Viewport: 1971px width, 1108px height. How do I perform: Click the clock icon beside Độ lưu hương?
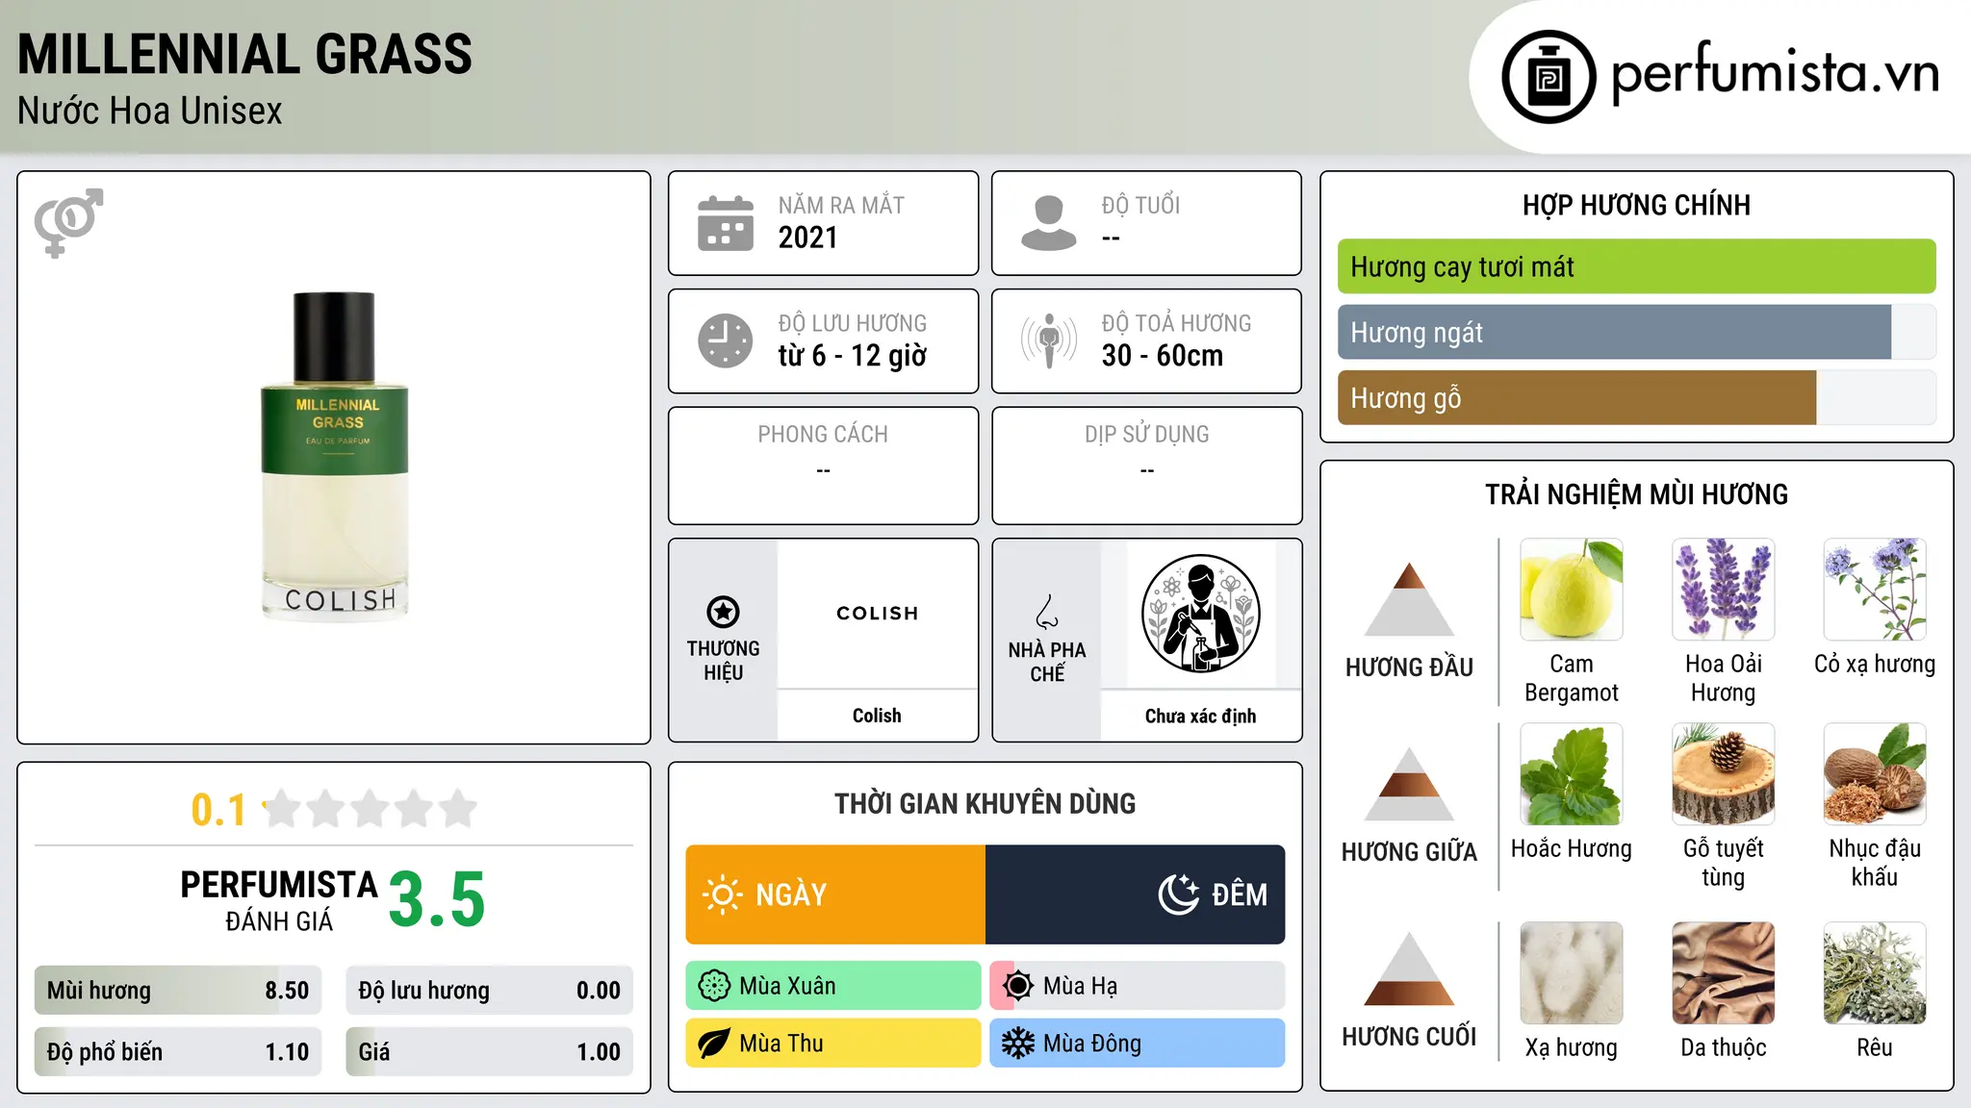[726, 340]
